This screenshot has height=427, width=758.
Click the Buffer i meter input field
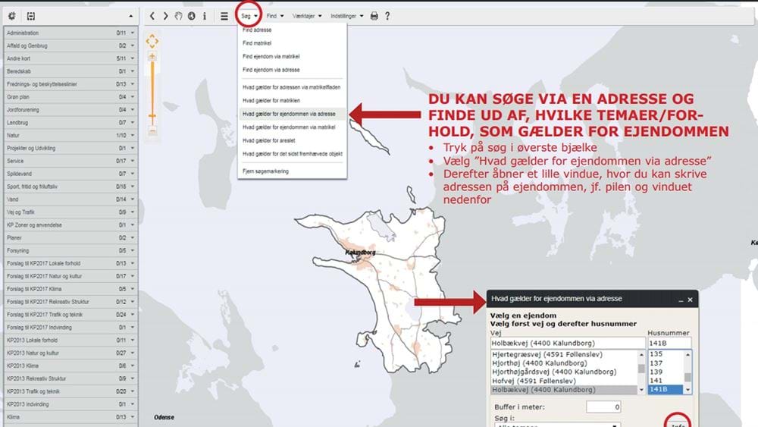click(603, 407)
